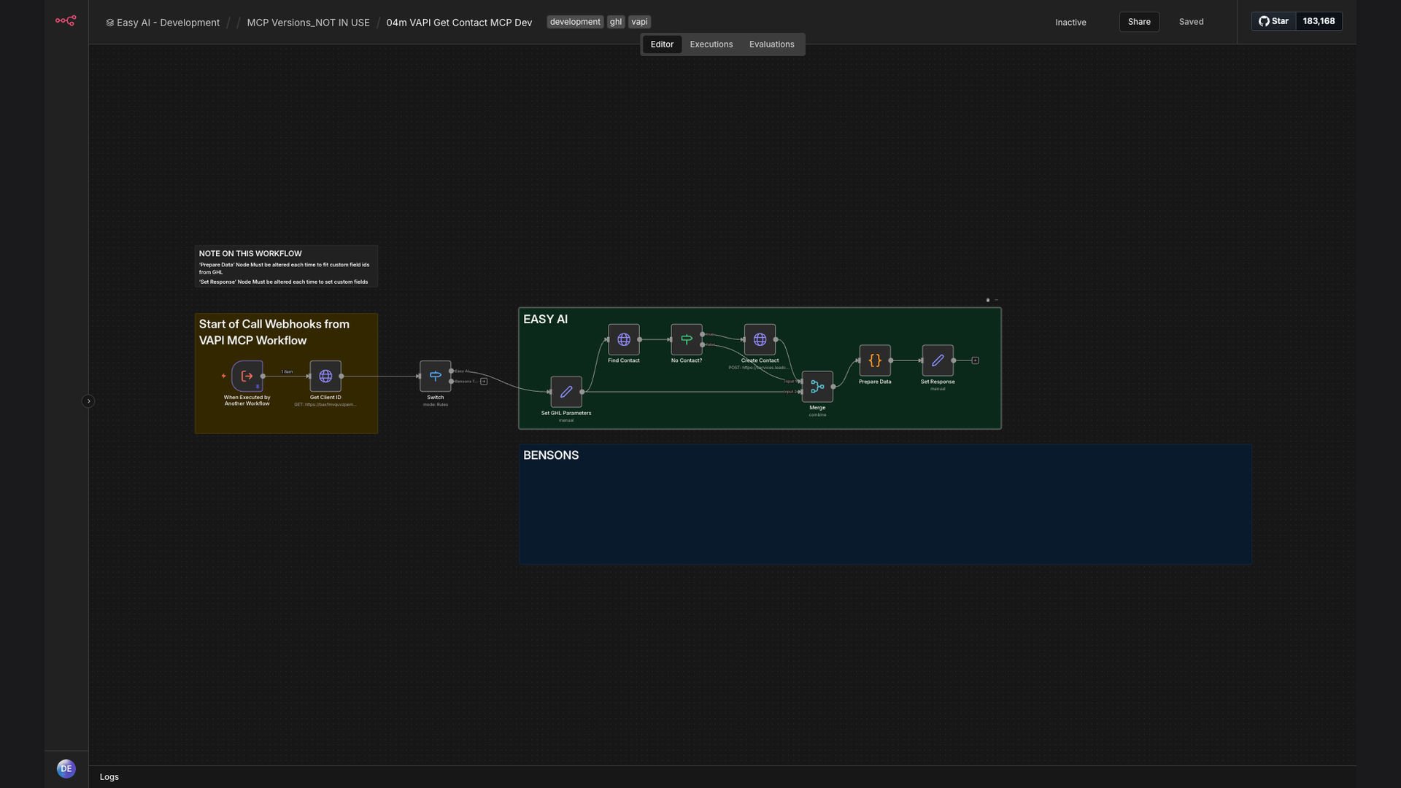1401x788 pixels.
Task: Open the 'When Executed by Another Workflow' trigger node
Action: click(247, 376)
